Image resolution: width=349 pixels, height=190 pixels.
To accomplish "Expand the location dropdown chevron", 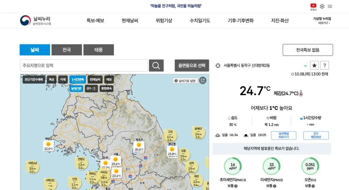I will [305, 66].
